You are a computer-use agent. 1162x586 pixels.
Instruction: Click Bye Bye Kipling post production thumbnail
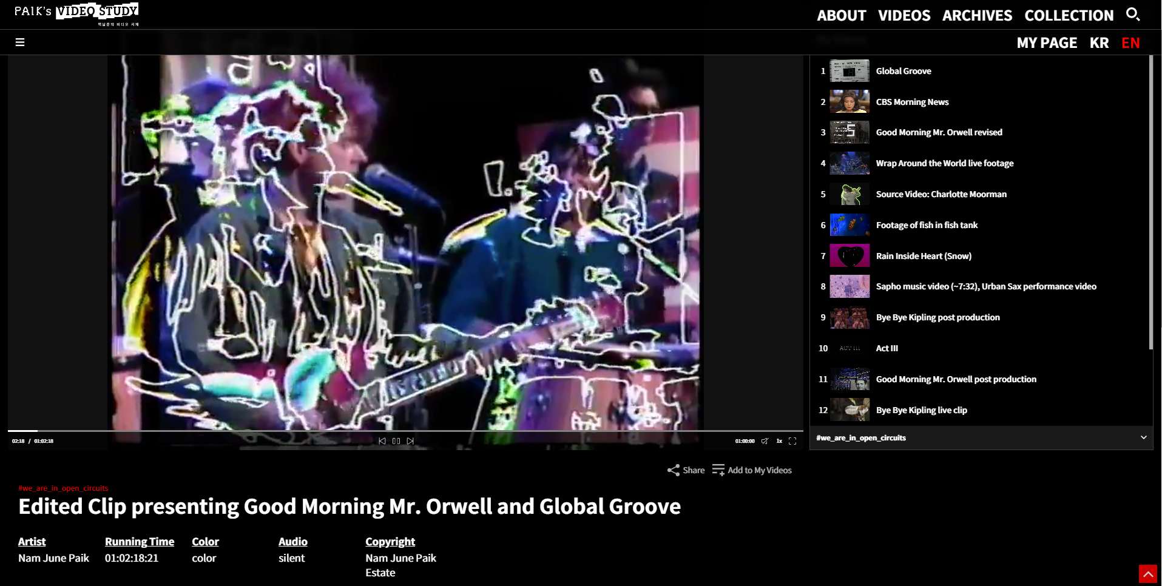click(x=850, y=317)
